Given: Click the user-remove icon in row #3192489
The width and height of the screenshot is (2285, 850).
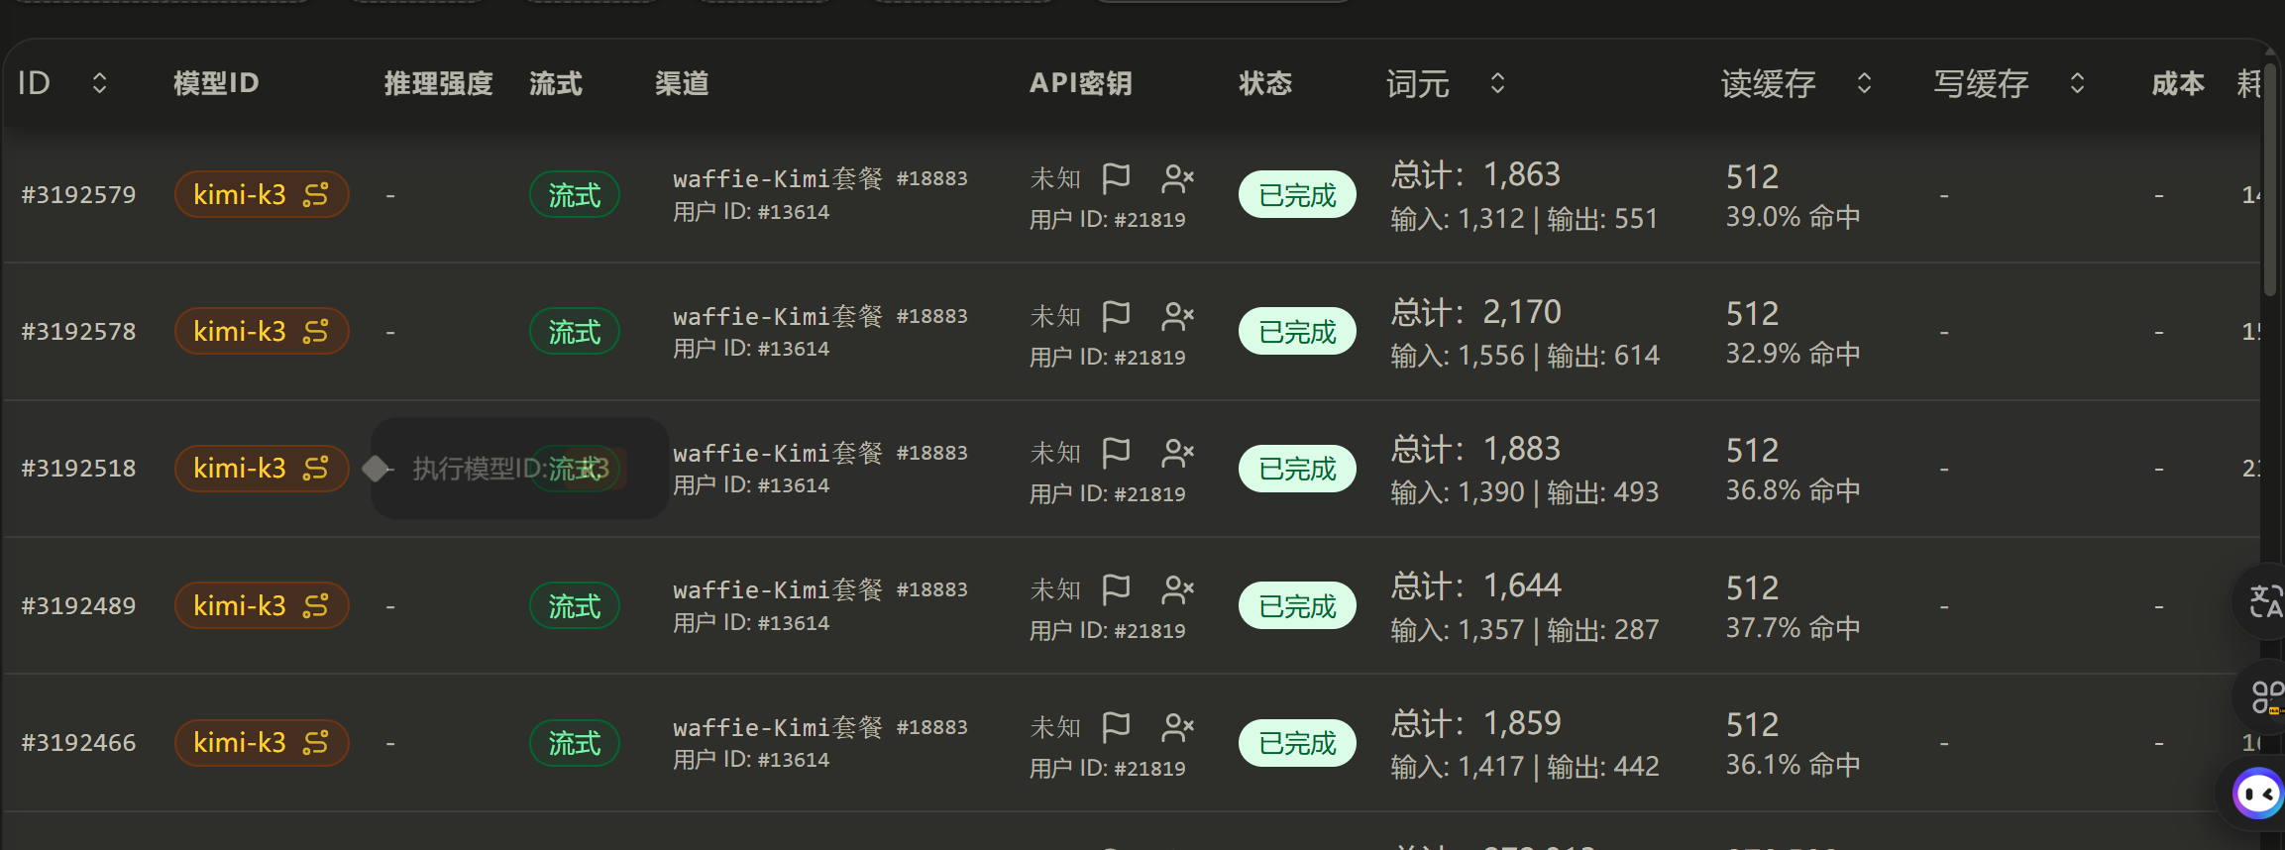Looking at the screenshot, I should pyautogui.click(x=1177, y=590).
